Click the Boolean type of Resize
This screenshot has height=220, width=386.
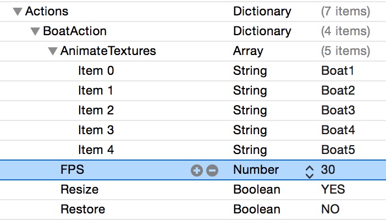[256, 190]
